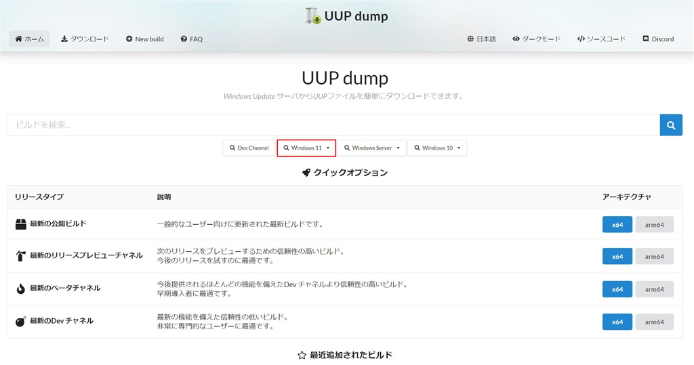
Task: Open the ダウンロード menu item
Action: 85,39
